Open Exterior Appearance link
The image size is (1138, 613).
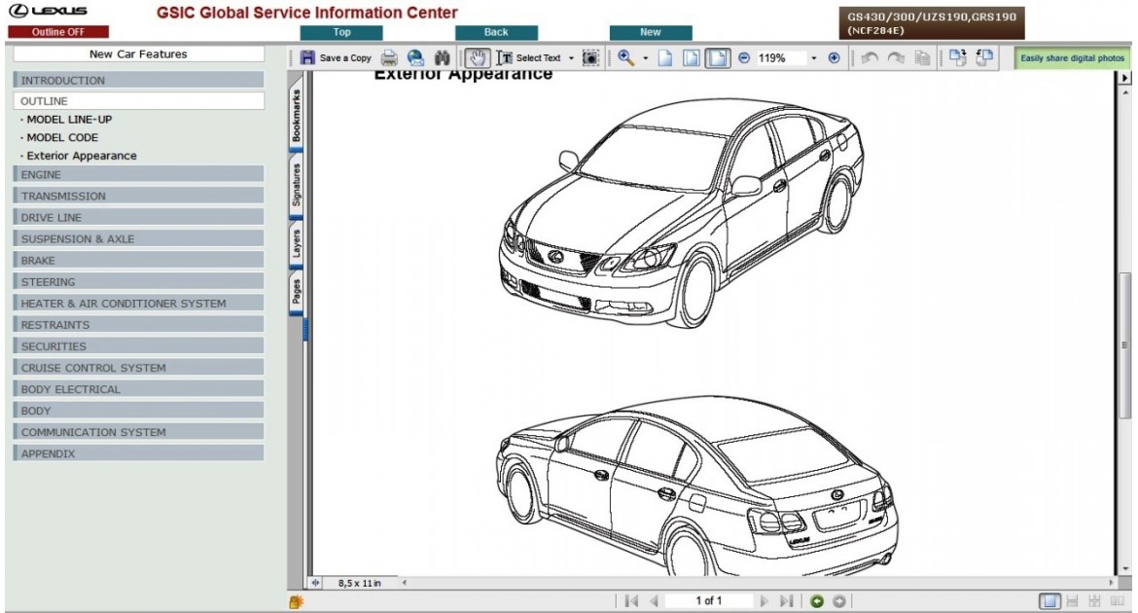tap(82, 156)
